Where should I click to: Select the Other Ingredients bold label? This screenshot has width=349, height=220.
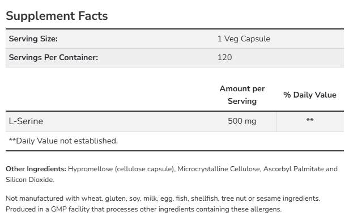click(x=36, y=169)
